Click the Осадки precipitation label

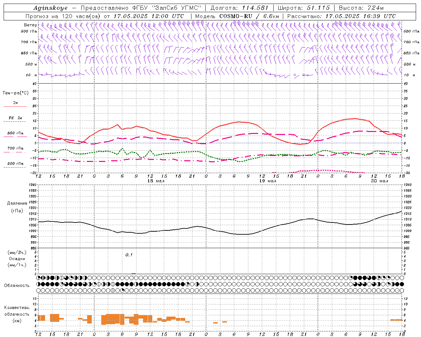coord(17,259)
